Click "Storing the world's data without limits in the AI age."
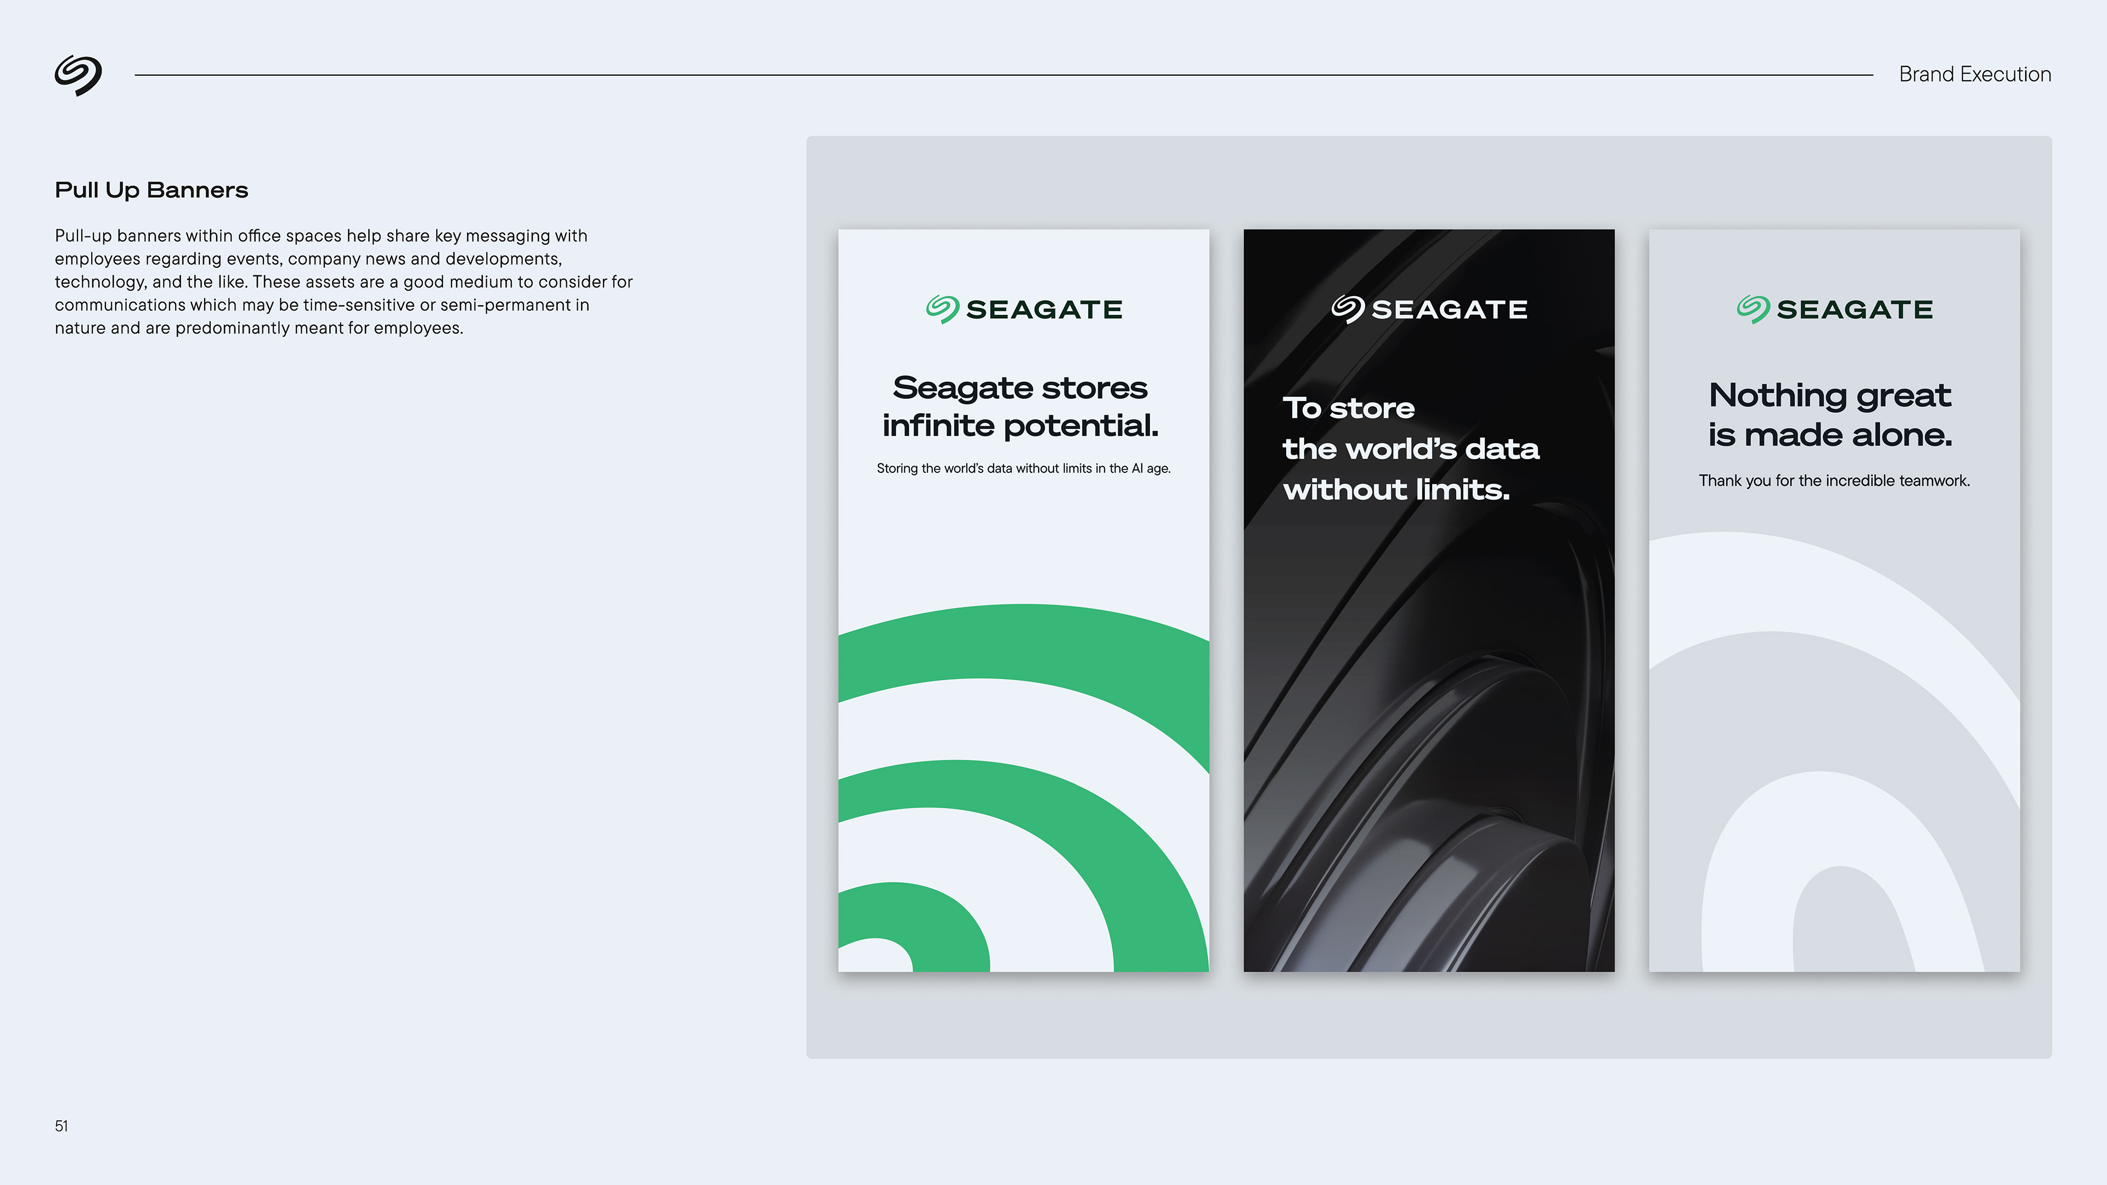 (1023, 469)
